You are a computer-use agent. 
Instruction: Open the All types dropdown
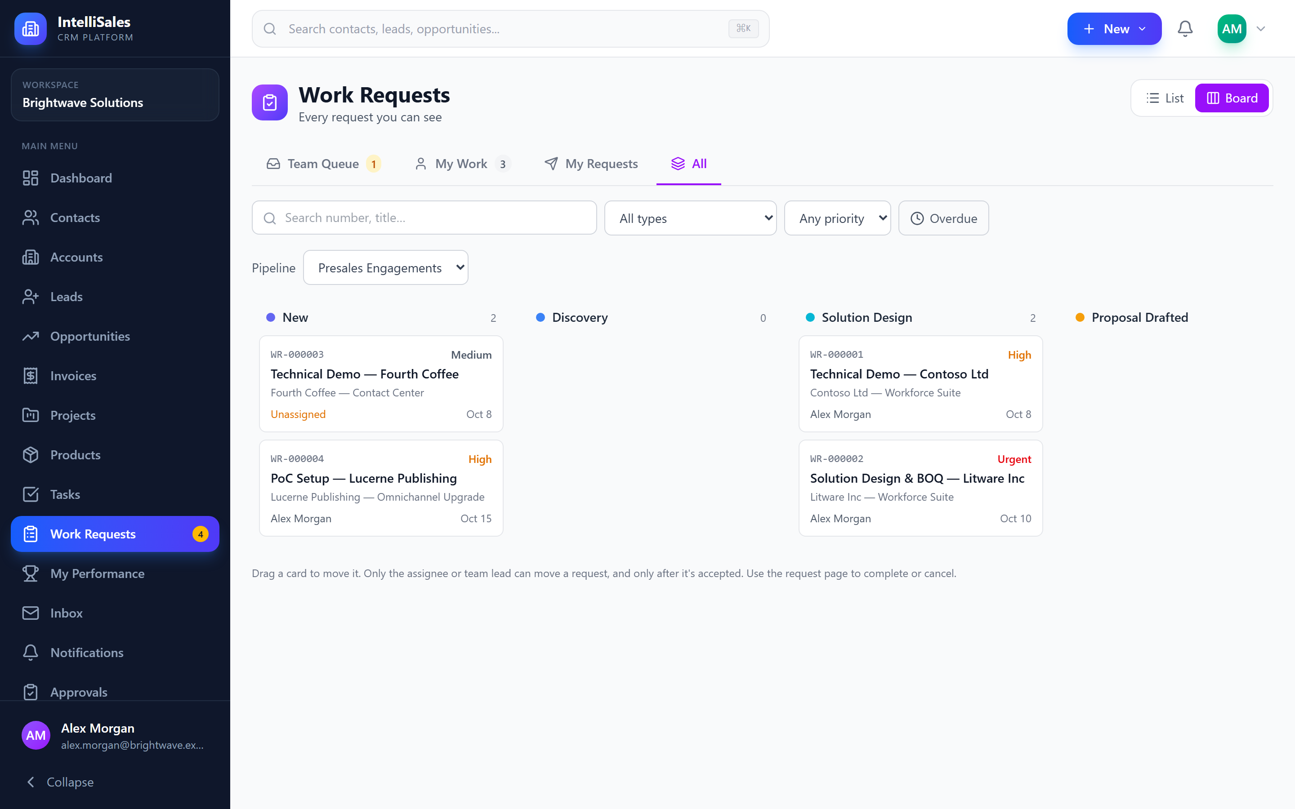(x=690, y=218)
